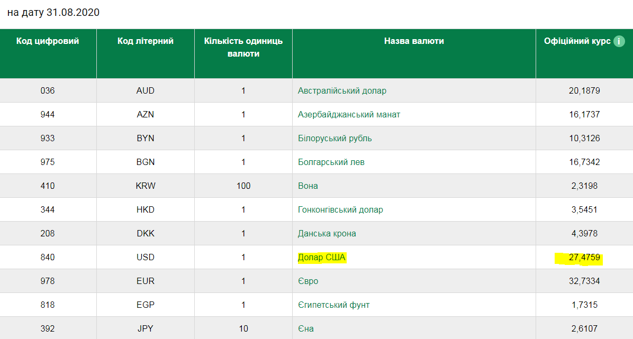
Task: Click the Єна currency link
Action: pyautogui.click(x=305, y=328)
